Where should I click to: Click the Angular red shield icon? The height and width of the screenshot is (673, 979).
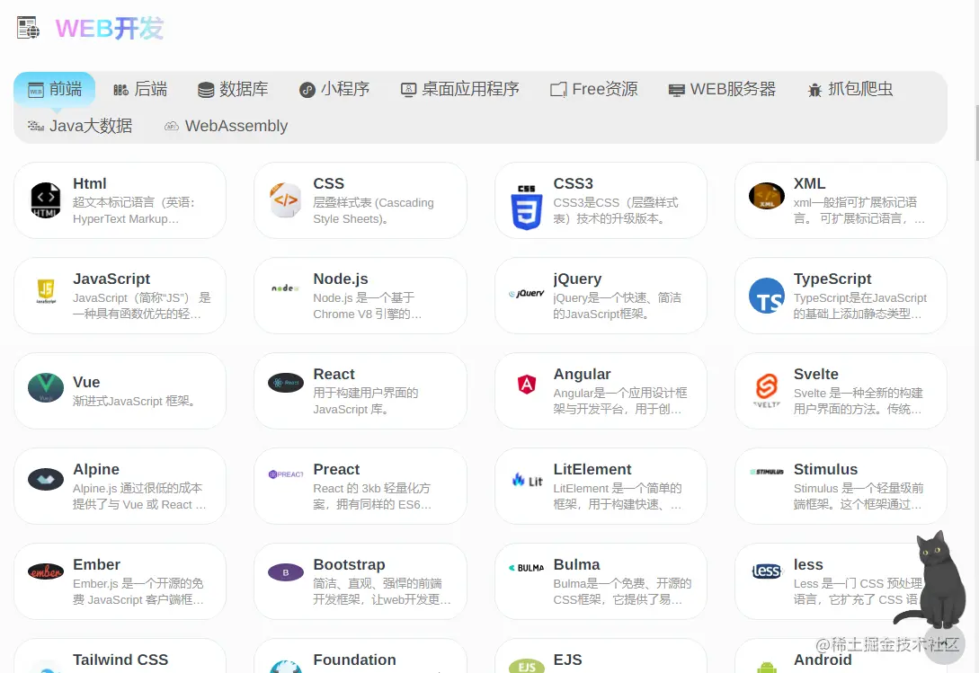[x=527, y=384]
